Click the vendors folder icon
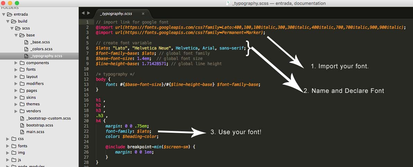Image resolution: width=413 pixels, height=167 pixels. pos(22,111)
